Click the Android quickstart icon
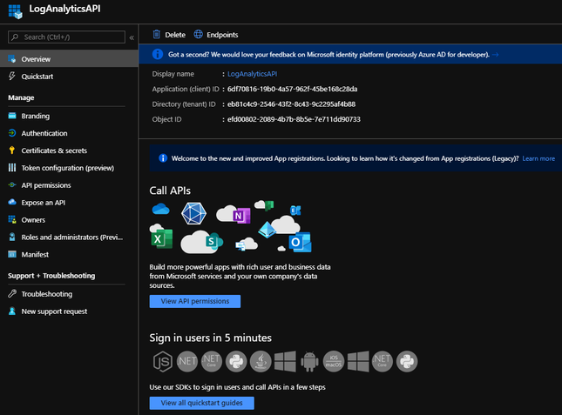 tap(309, 362)
